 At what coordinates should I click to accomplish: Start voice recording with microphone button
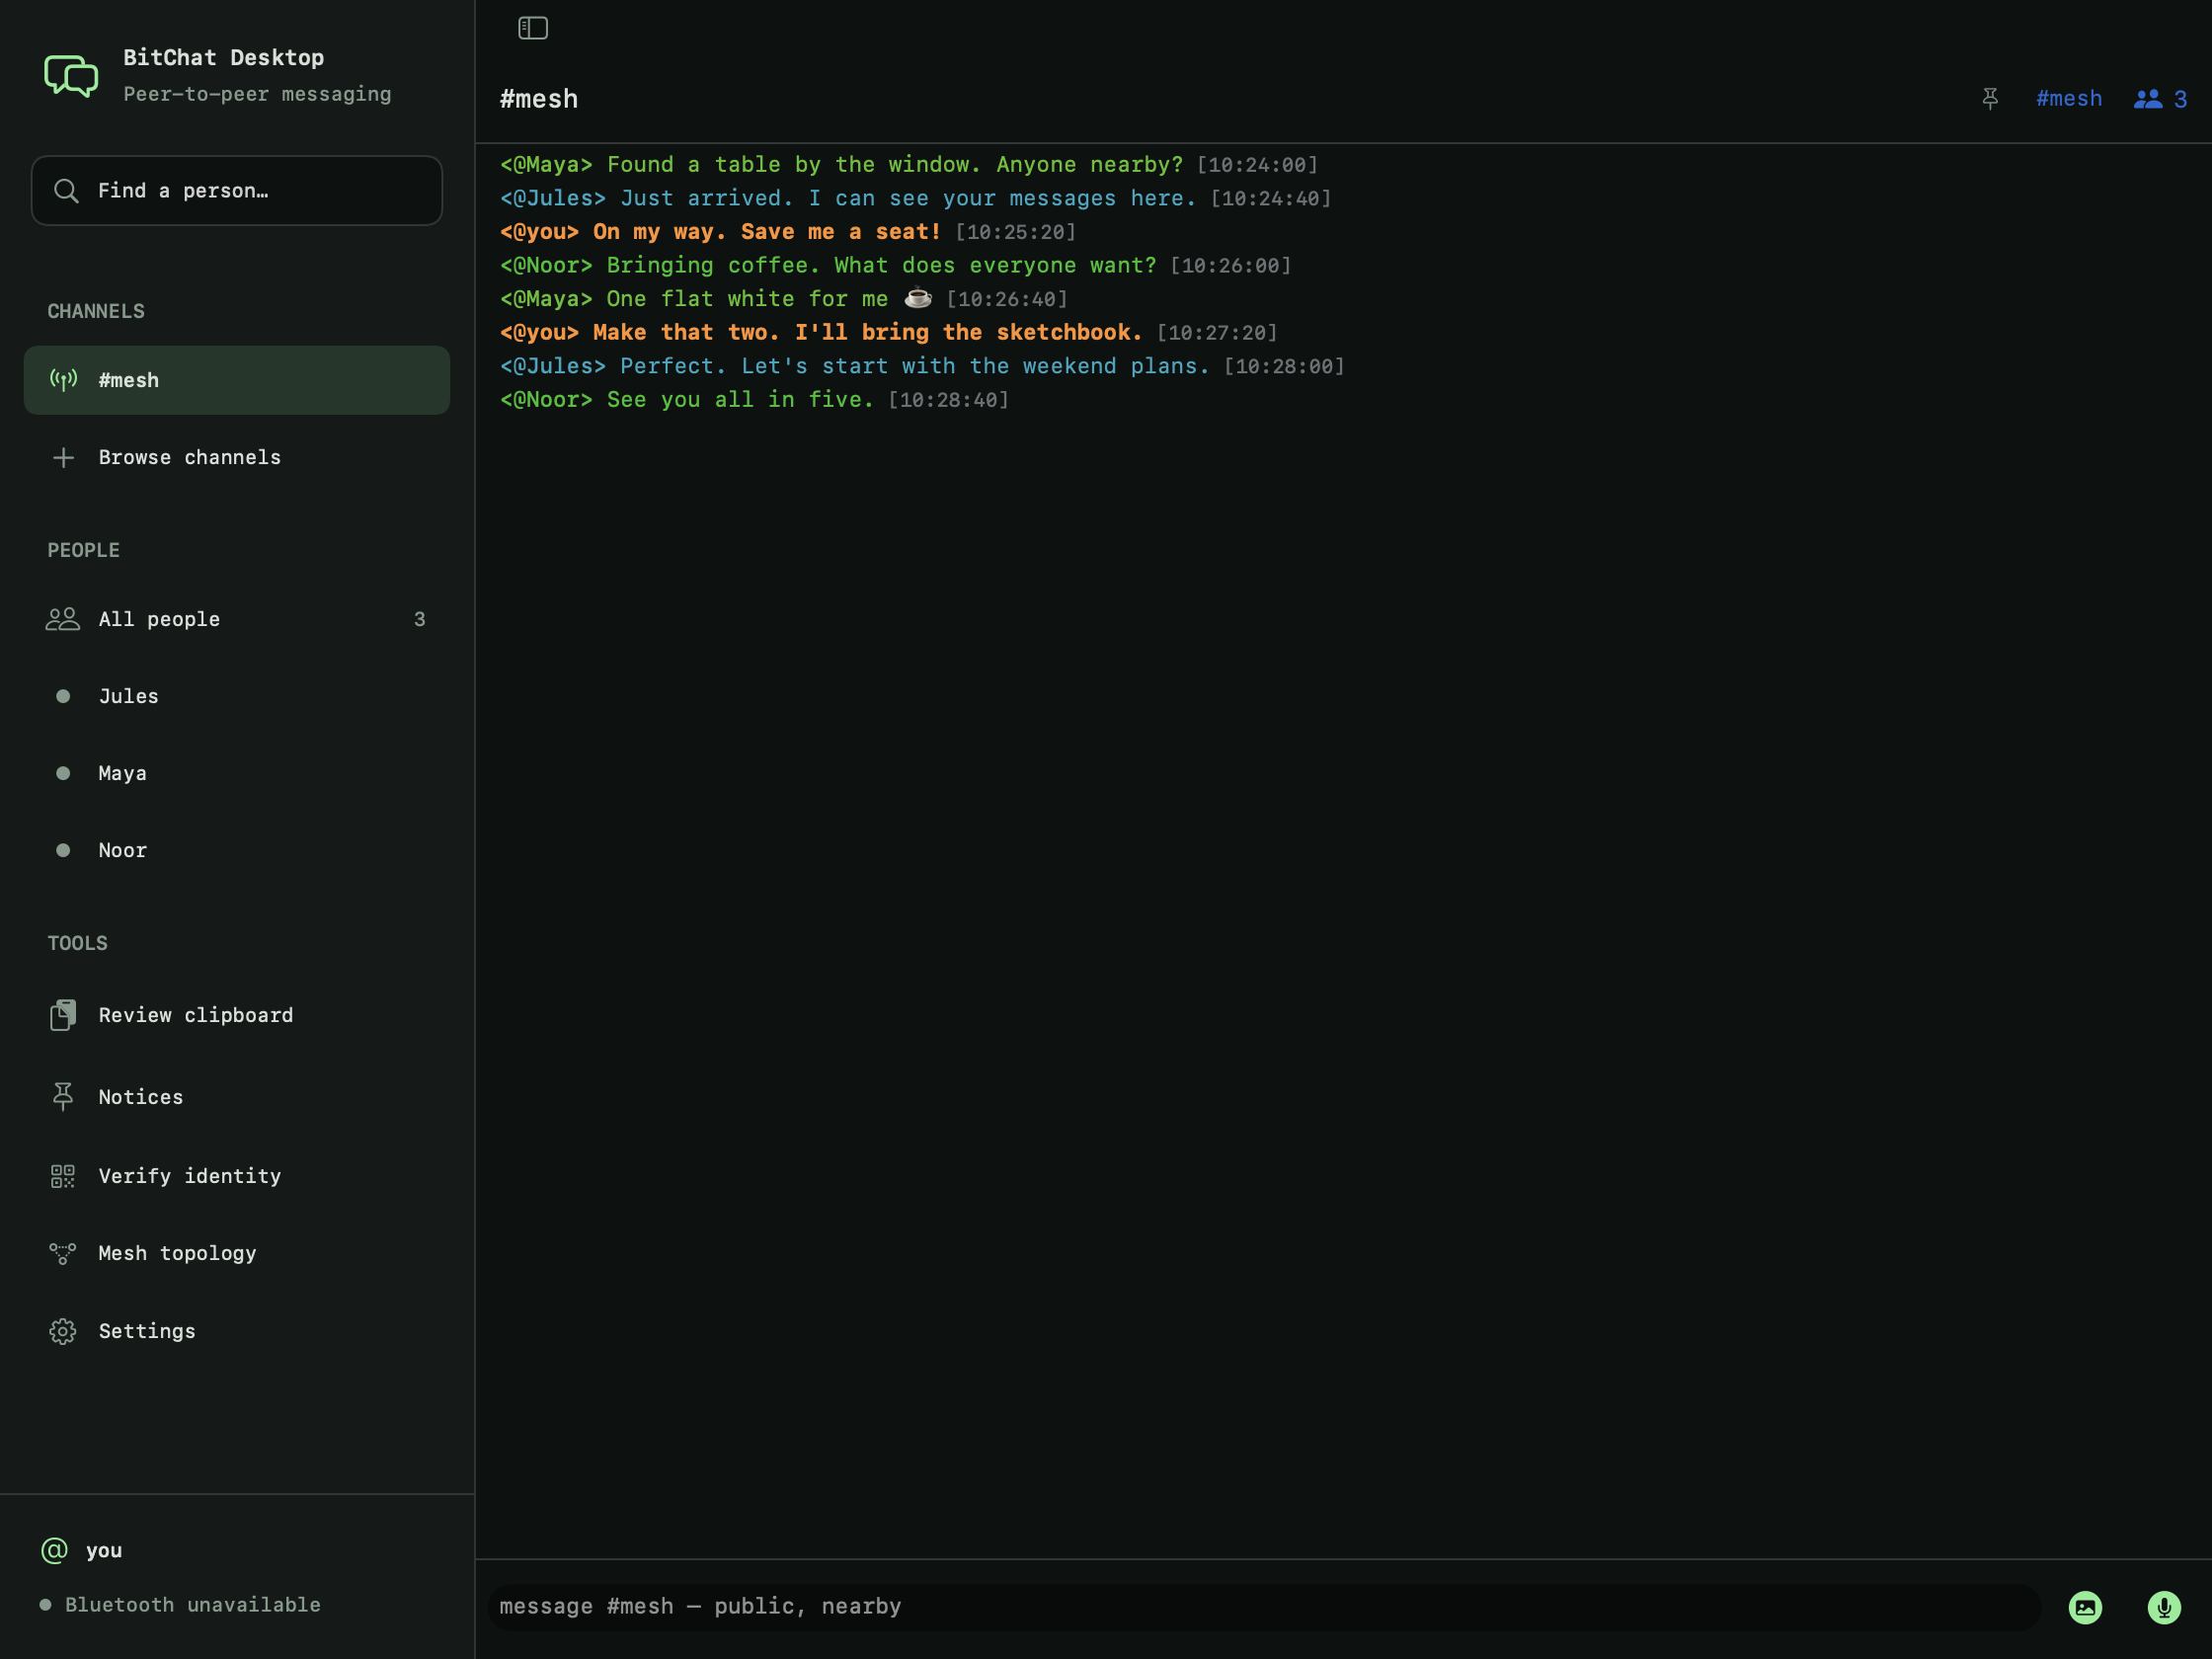pos(2164,1607)
